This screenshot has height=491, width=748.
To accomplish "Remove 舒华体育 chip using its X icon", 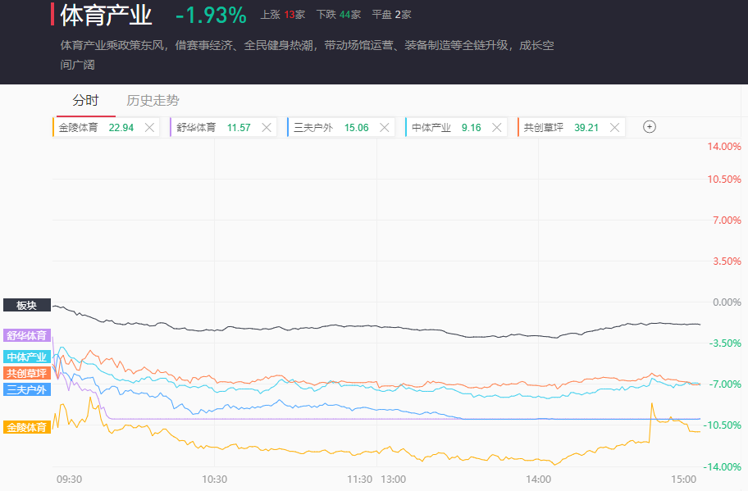I will pyautogui.click(x=267, y=127).
